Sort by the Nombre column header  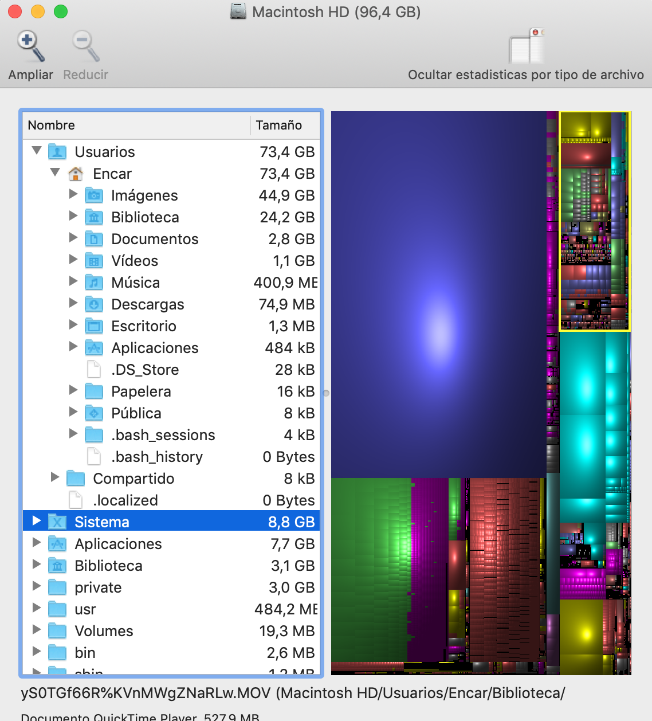coord(135,125)
